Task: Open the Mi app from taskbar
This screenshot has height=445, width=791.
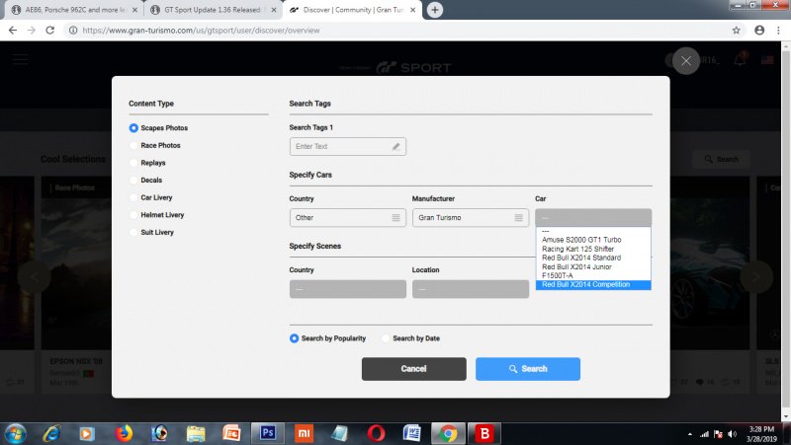Action: click(x=304, y=433)
